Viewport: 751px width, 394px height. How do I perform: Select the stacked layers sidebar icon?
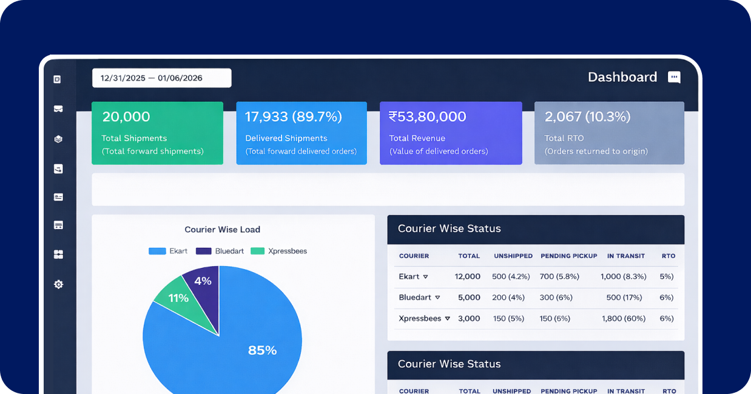(58, 139)
